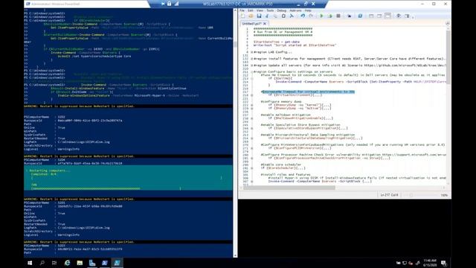Paste from clipboard in ISE toolbar
Screen dimensions: 476x268
(x=283, y=16)
